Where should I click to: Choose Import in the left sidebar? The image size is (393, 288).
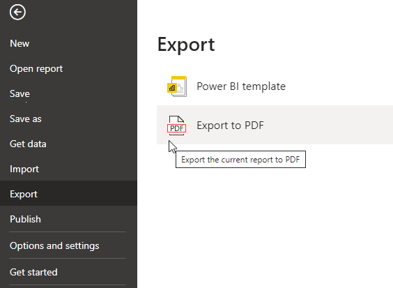(24, 169)
